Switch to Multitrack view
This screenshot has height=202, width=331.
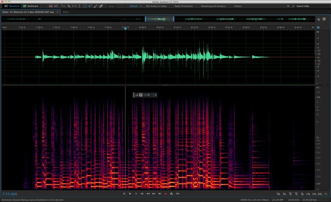click(x=30, y=6)
